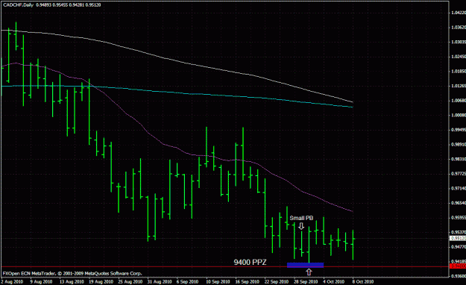Select the '9400 PPZ' text label
466x285 pixels.
pyautogui.click(x=250, y=262)
